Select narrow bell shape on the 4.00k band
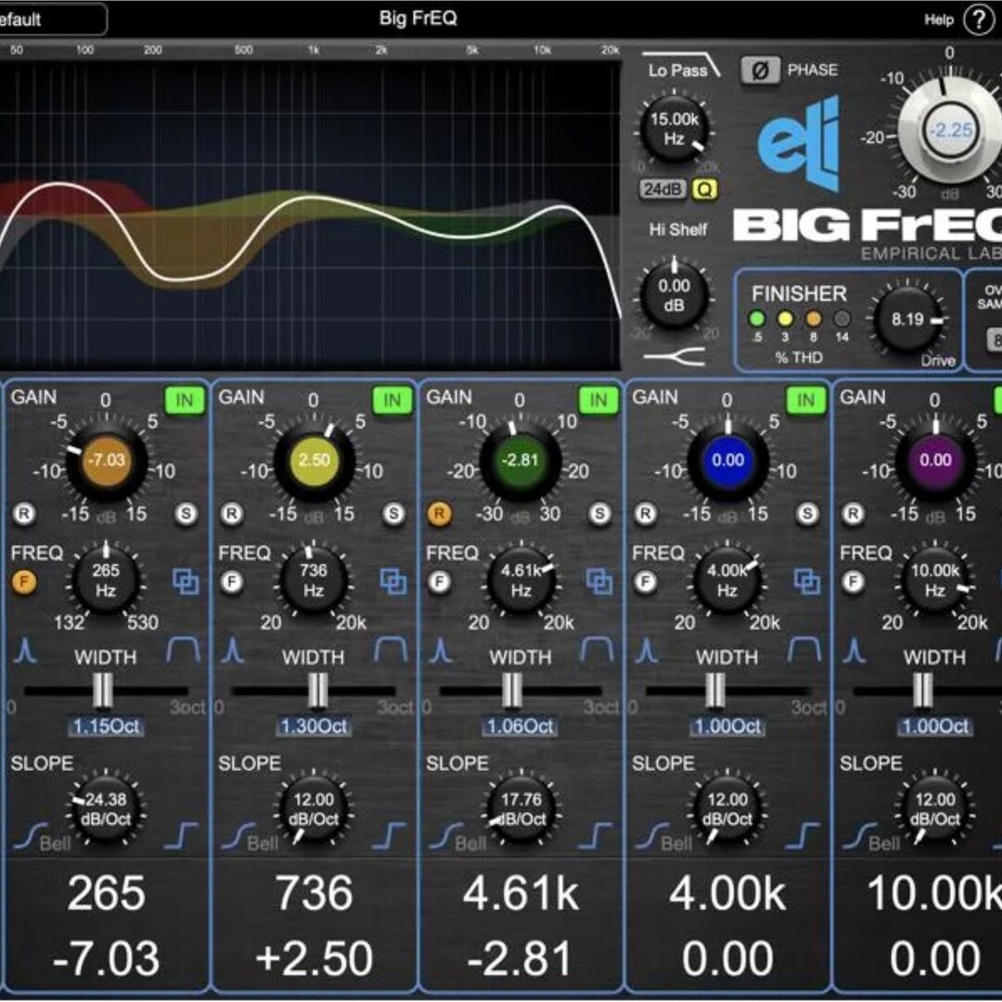Screen dimensions: 1002x1002 point(648,650)
